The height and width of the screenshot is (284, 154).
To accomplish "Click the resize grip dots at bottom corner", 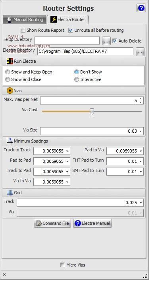I will 145,276.
